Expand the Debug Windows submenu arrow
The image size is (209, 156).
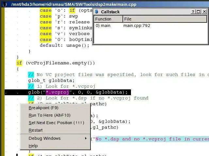[86, 138]
